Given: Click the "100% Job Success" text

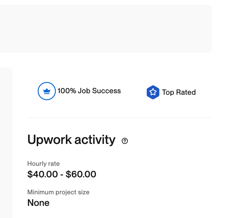Looking at the screenshot, I should (89, 91).
